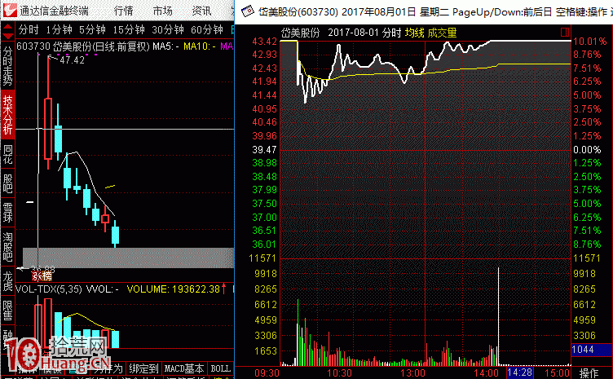613x379 pixels.
Task: Click the 绑定到 button
Action: [x=143, y=368]
